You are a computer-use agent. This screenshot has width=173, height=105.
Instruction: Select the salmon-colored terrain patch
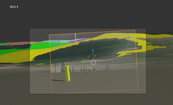[x=22, y=43]
